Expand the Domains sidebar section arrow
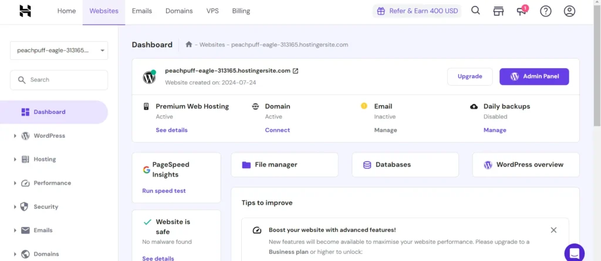Viewport: 601px width, 261px height. [x=15, y=254]
